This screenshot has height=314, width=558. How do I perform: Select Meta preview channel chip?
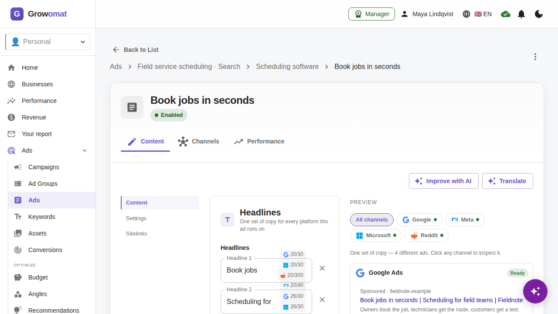click(465, 220)
